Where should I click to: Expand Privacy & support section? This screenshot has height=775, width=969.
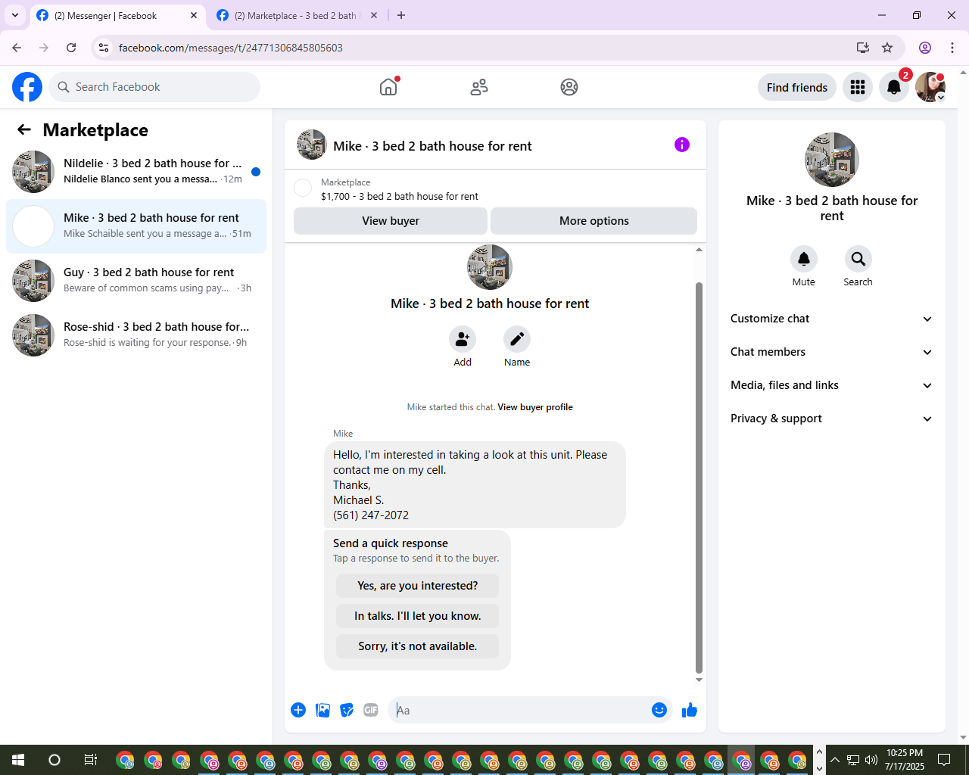click(832, 419)
